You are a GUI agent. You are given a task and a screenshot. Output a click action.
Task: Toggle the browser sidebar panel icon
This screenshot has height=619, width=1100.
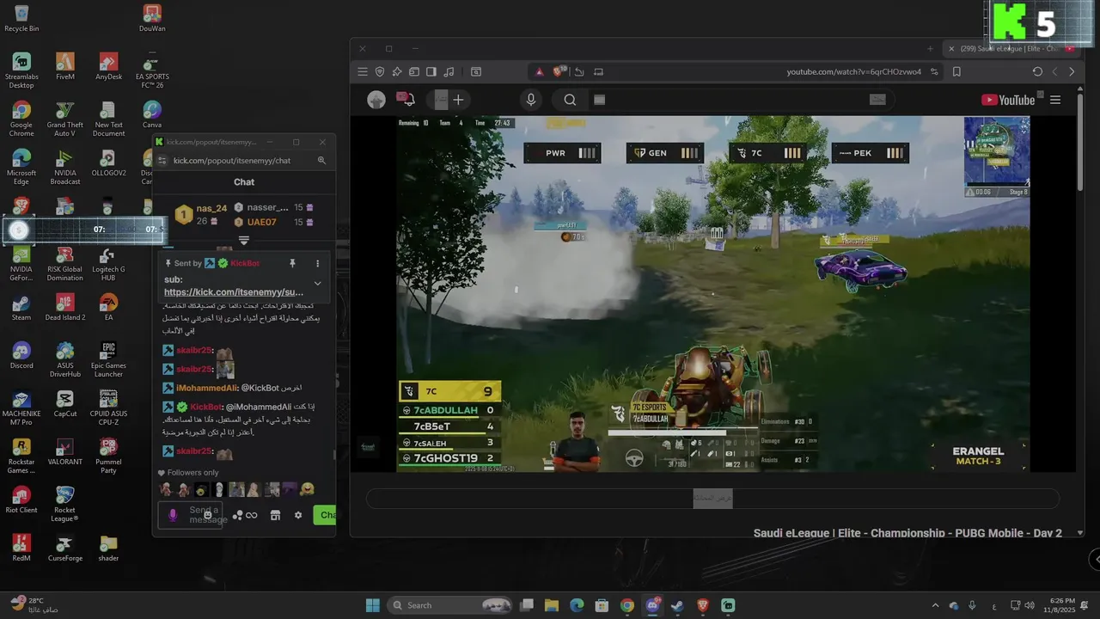431,72
